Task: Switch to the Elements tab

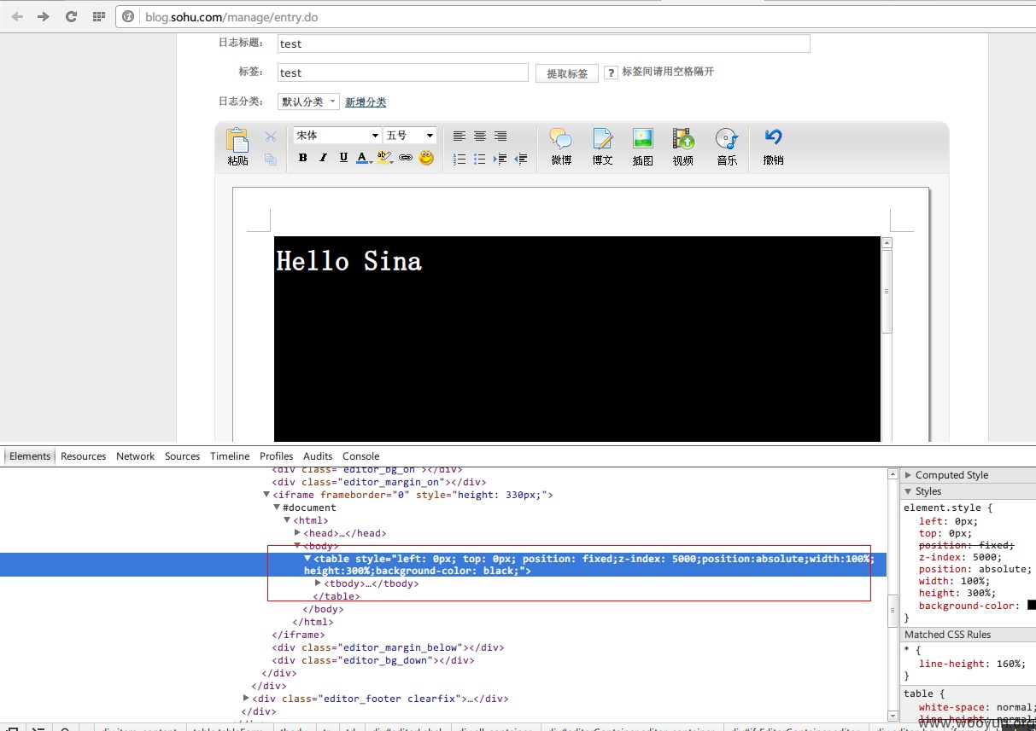Action: click(30, 456)
